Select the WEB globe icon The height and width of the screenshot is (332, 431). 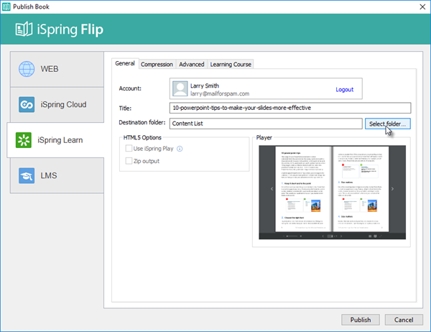point(27,69)
